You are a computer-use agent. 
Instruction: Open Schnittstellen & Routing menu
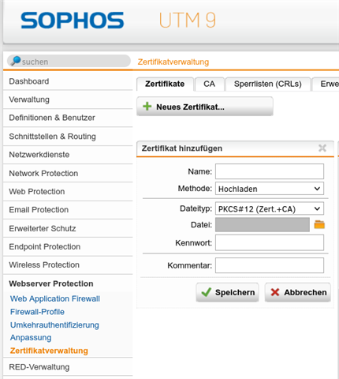tap(68, 137)
